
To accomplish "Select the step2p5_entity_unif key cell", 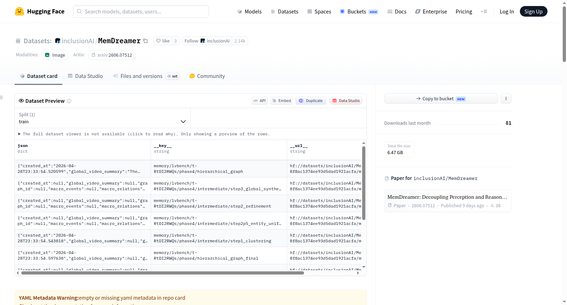I will coord(219,221).
